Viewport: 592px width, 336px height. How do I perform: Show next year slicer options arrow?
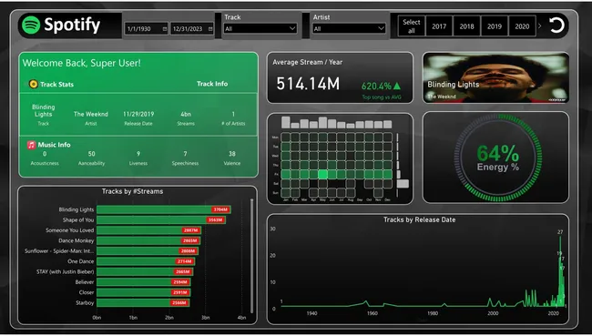click(x=539, y=26)
